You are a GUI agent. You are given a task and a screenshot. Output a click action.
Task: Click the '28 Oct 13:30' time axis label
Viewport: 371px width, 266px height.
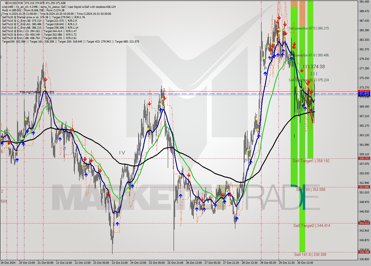click(250, 263)
